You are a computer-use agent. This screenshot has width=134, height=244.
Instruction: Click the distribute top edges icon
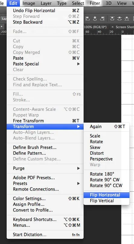tap(112, 19)
